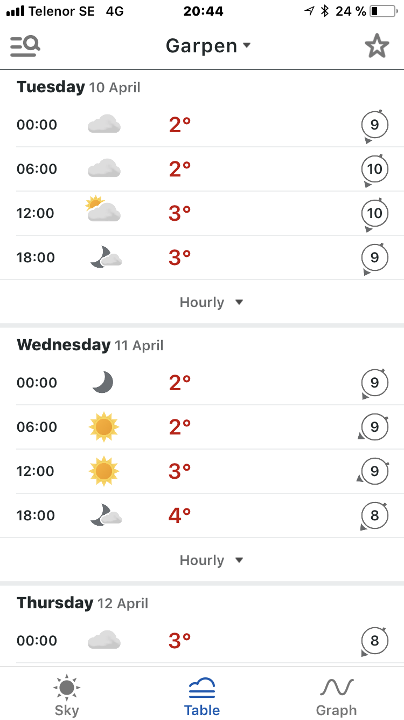The image size is (404, 720).
Task: Tap the sun icon at Wednesday 06:00
Action: pyautogui.click(x=103, y=427)
